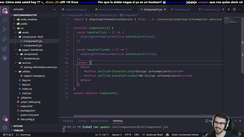Open Gentleman.jsx in the file tree
The image size is (244, 137).
(32, 59)
